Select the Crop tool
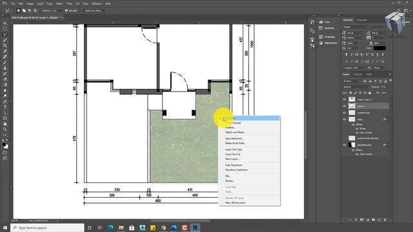This screenshot has height=232, width=413. (5, 46)
